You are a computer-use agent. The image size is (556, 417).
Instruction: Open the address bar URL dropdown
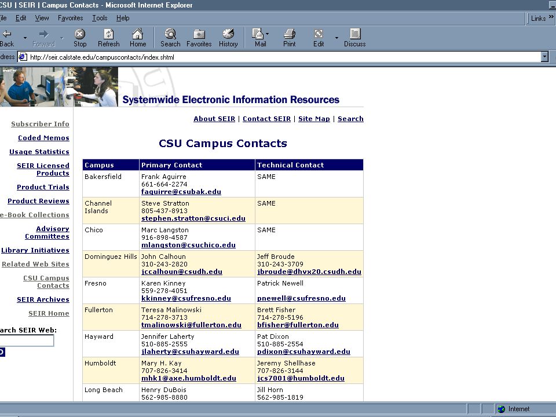pos(544,57)
